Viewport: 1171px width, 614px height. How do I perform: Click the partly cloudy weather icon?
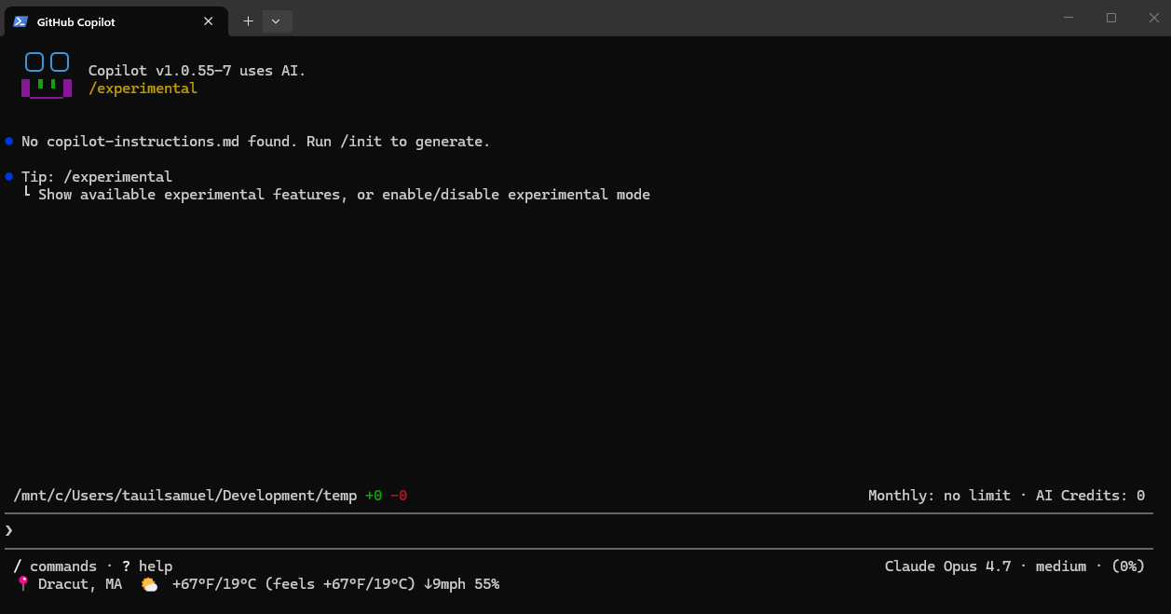coord(149,584)
